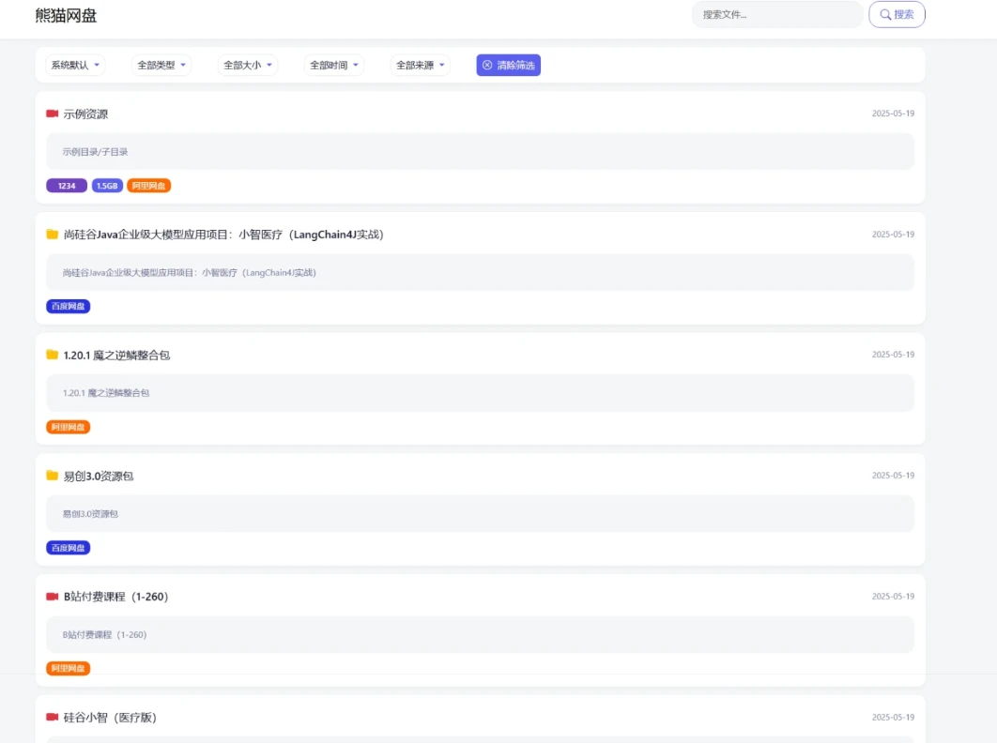Click the 阿里网盘 tag under B站付费课程
The width and height of the screenshot is (997, 743).
68,669
